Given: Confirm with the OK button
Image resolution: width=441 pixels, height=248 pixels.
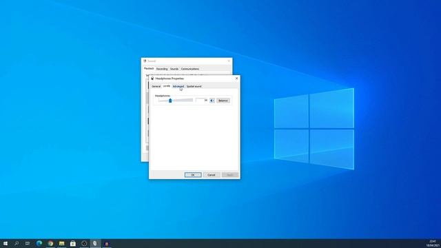Looking at the screenshot, I should tap(193, 175).
